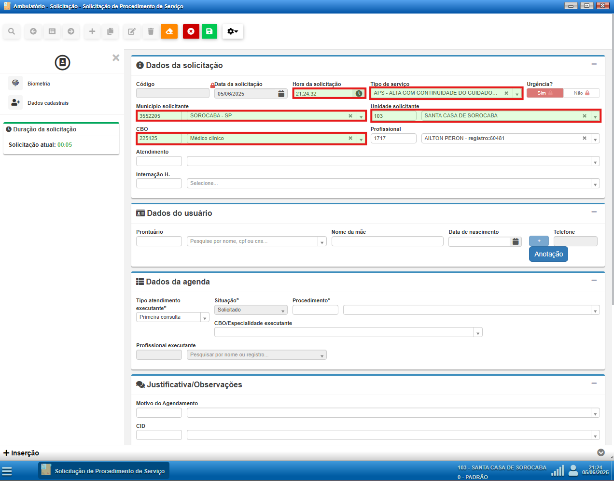This screenshot has width=614, height=481.
Task: Open Dados cadastrais in the side panel
Action: pos(48,103)
